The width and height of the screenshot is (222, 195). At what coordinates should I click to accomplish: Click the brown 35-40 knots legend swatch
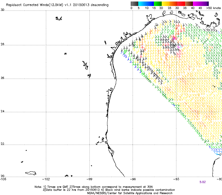pyautogui.click(x=189, y=4)
